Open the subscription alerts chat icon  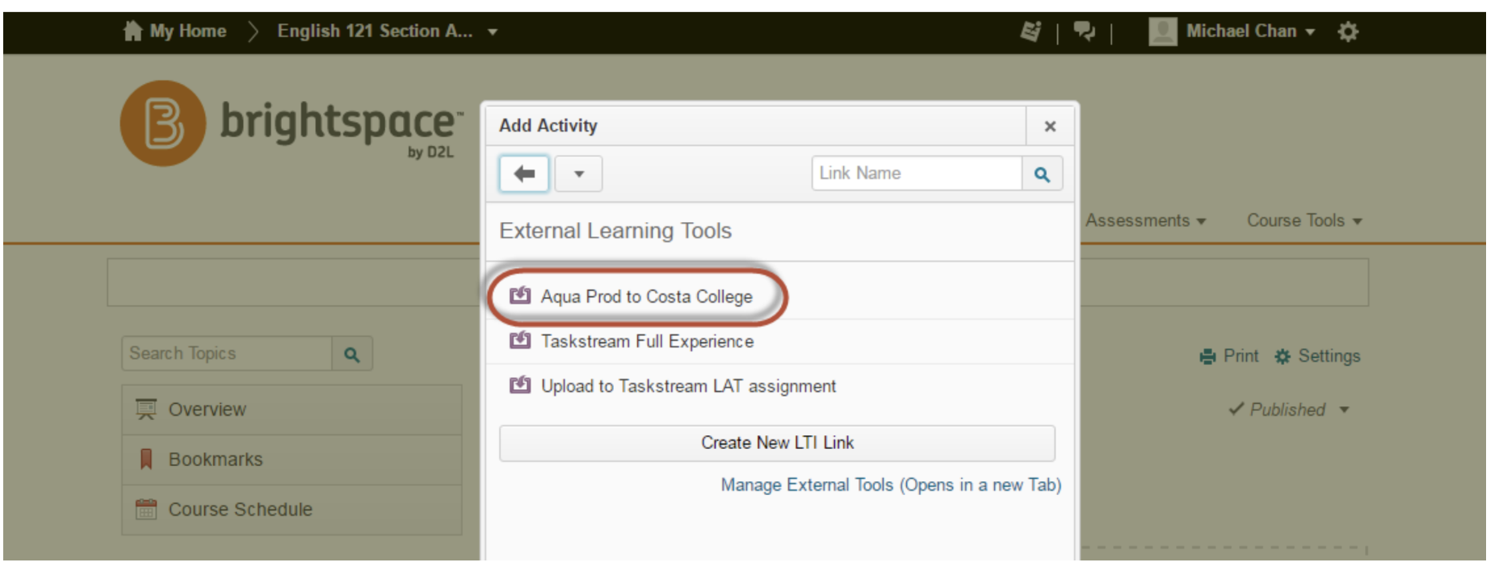[1084, 31]
